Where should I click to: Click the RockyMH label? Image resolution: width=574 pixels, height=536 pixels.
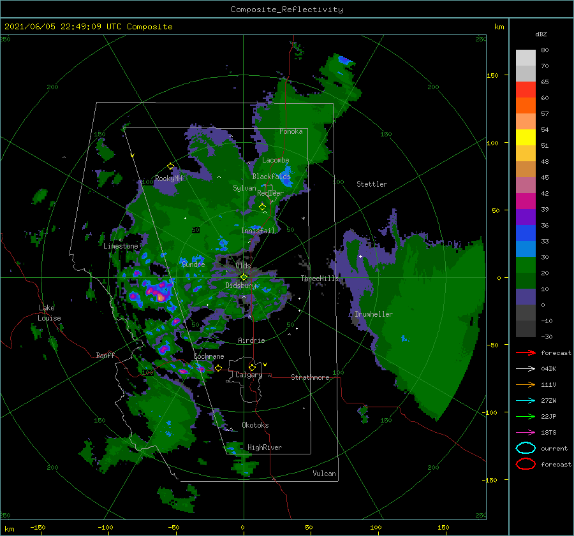coord(168,178)
